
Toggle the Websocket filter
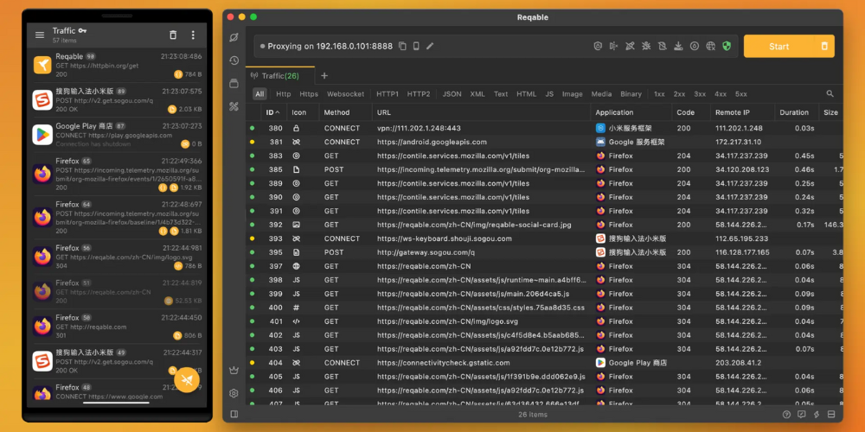[x=345, y=94]
